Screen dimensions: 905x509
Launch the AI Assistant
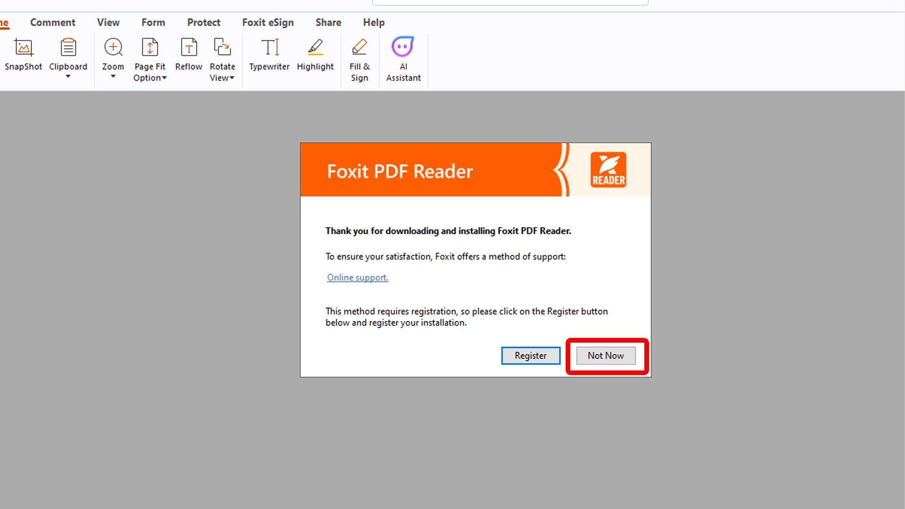[x=403, y=59]
